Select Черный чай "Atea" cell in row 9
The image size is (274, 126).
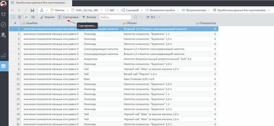[x=158, y=69]
